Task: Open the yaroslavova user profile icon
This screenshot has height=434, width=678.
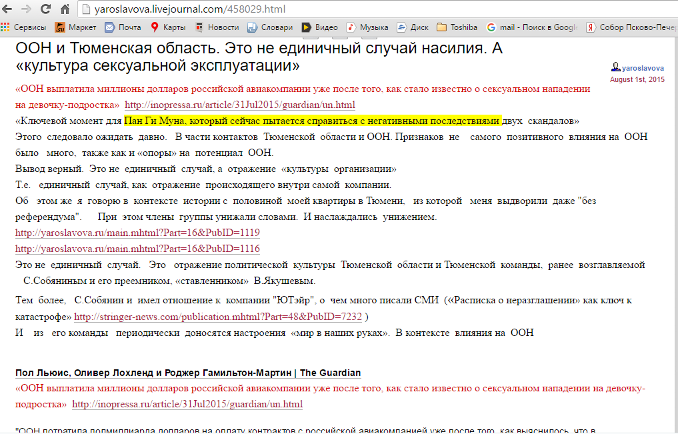Action: [615, 67]
